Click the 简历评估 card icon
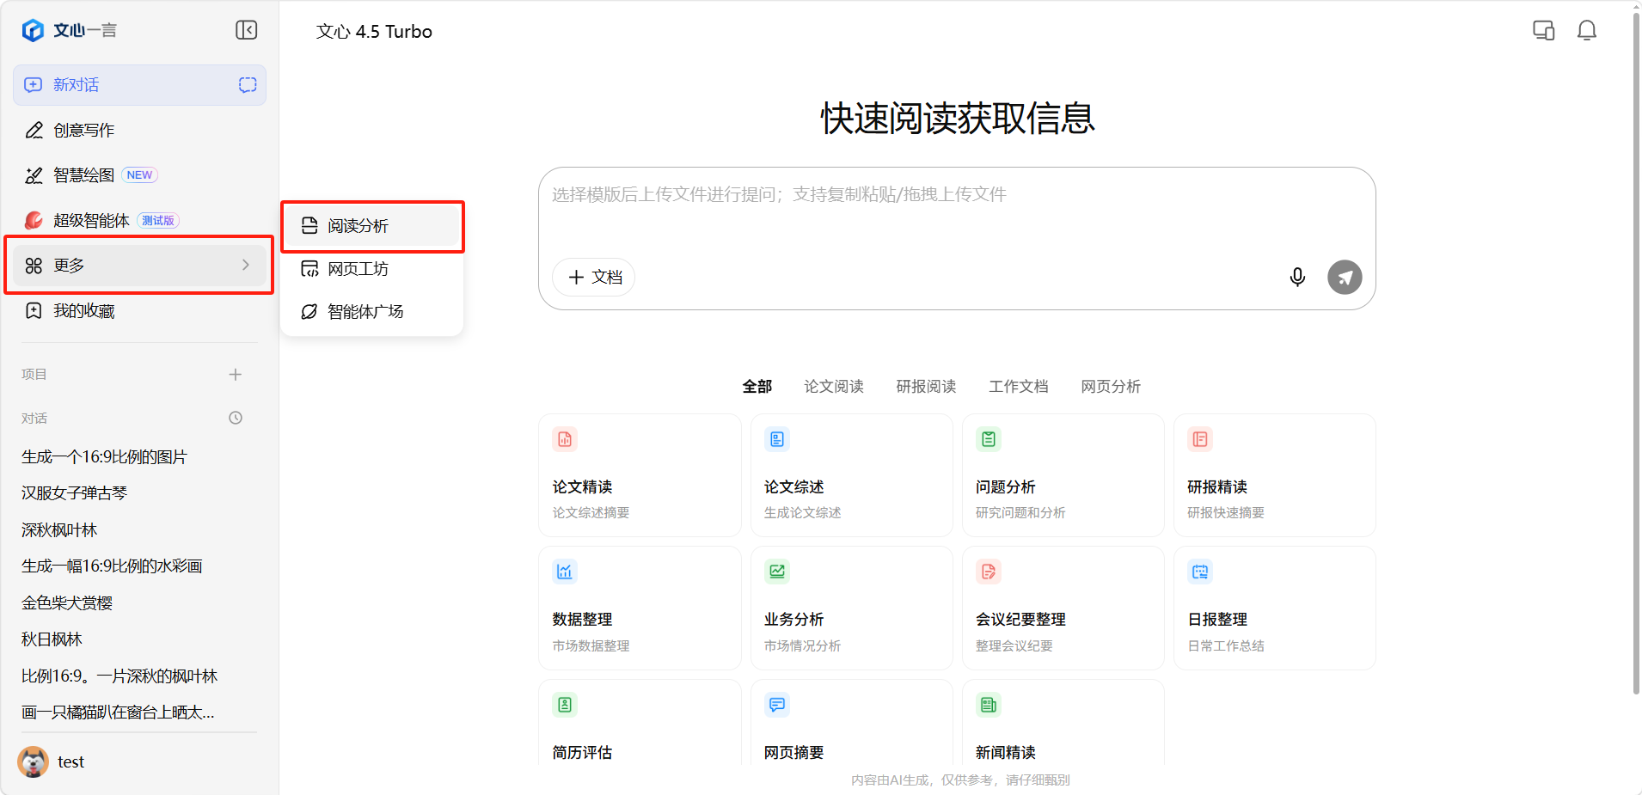 565,705
